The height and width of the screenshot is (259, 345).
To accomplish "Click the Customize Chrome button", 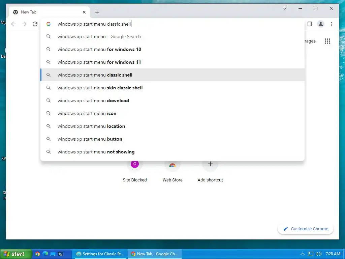I will [306, 229].
